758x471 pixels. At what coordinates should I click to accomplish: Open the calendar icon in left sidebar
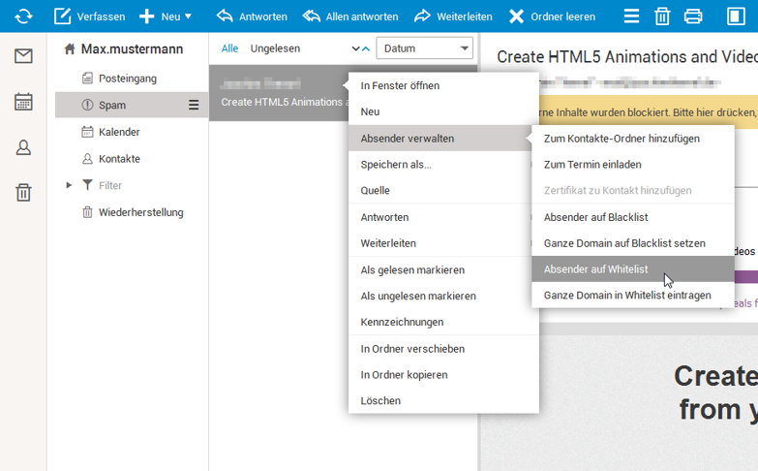(23, 102)
